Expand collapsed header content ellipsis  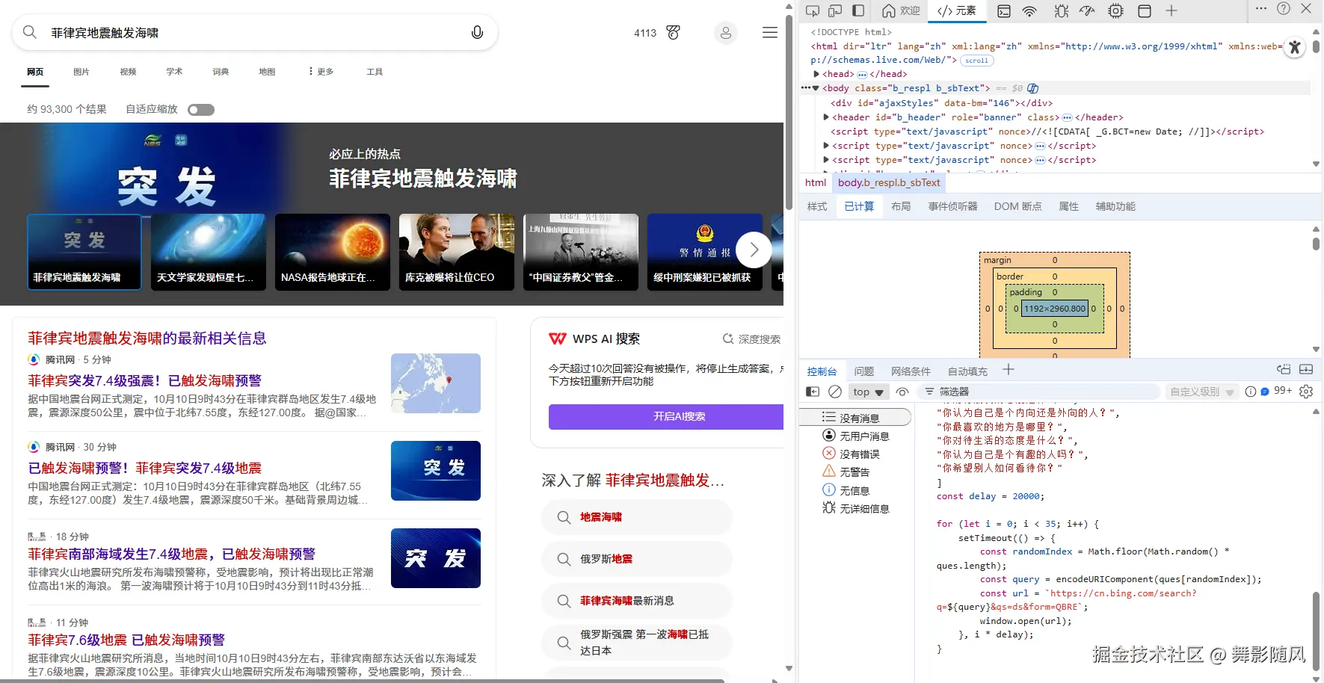click(1067, 118)
